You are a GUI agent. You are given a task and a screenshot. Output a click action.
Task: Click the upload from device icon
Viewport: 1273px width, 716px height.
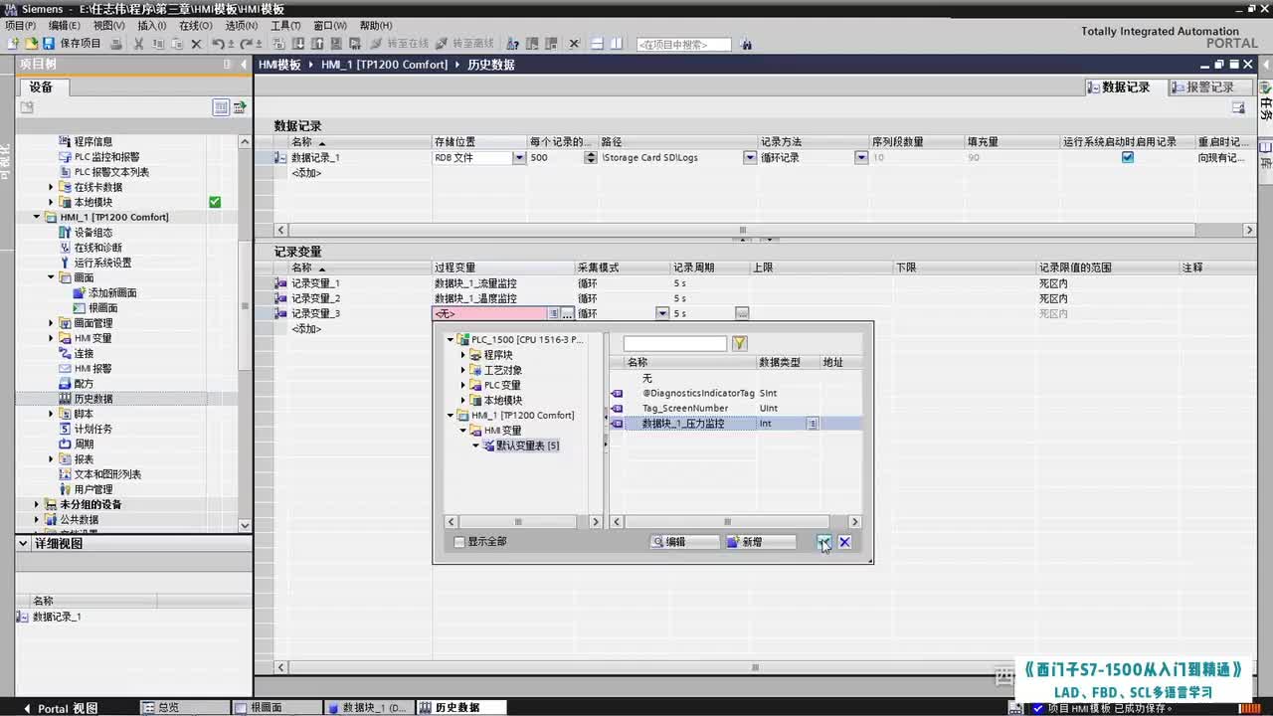pyautogui.click(x=316, y=44)
